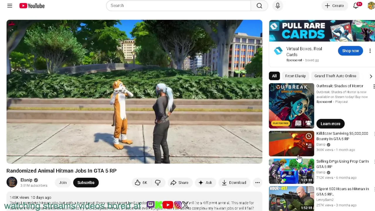Click Learn more on Outbreak ad
375x211 pixels.
[x=330, y=124]
